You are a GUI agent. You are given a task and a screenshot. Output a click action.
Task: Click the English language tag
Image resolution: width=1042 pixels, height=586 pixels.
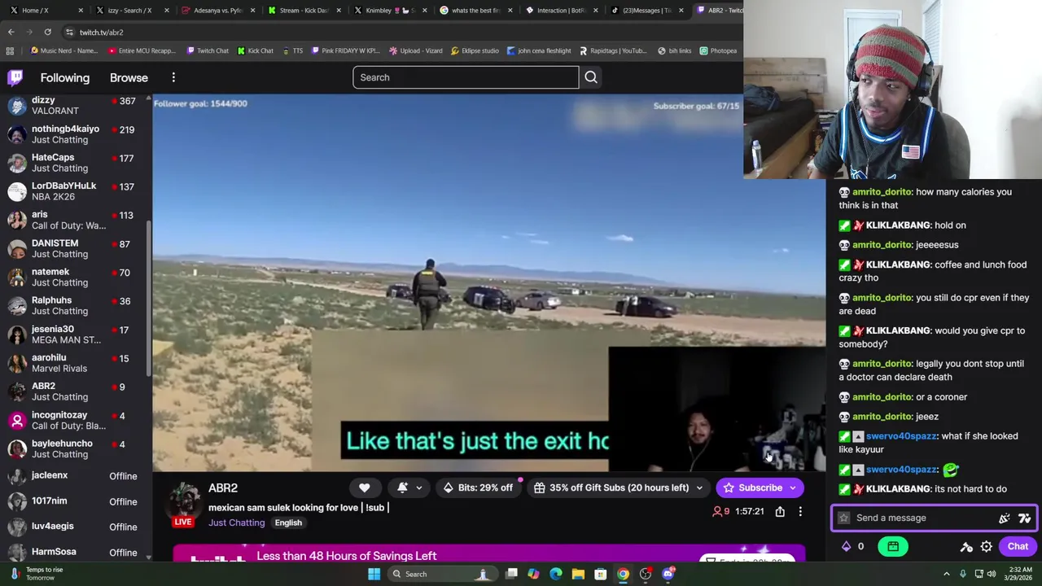click(x=288, y=523)
